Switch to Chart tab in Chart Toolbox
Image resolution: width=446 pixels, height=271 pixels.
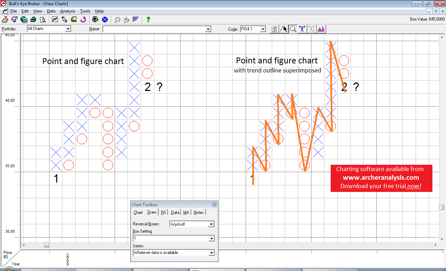(138, 212)
